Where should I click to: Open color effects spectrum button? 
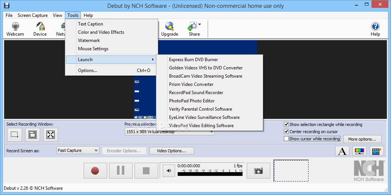tap(360, 151)
